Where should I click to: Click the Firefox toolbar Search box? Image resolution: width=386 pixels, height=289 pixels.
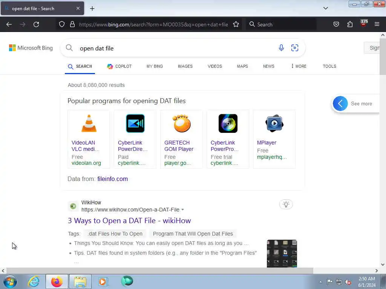coord(281,24)
